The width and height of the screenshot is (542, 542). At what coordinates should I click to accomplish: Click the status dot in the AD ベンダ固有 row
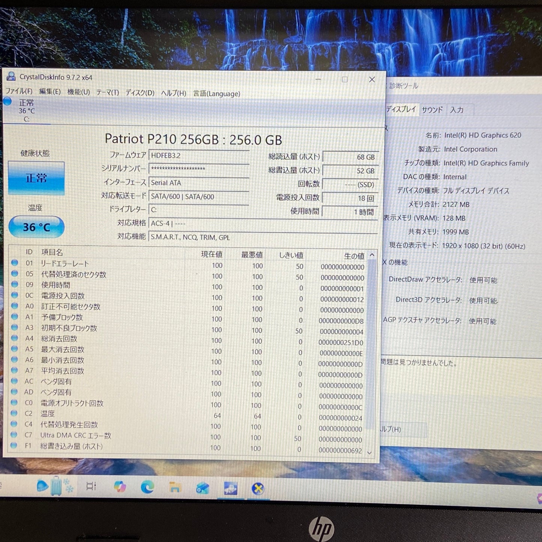14,391
